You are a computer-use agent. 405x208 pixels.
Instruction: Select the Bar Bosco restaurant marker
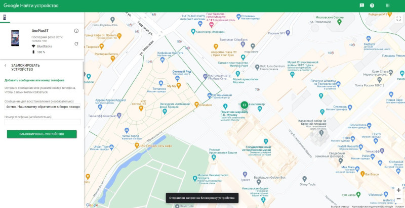click(x=362, y=174)
